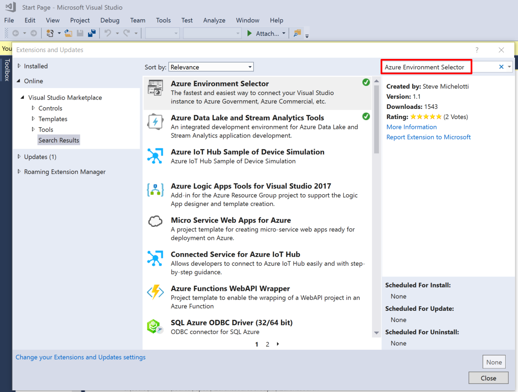
Task: Click the Find in Files toolbar icon
Action: tap(297, 33)
